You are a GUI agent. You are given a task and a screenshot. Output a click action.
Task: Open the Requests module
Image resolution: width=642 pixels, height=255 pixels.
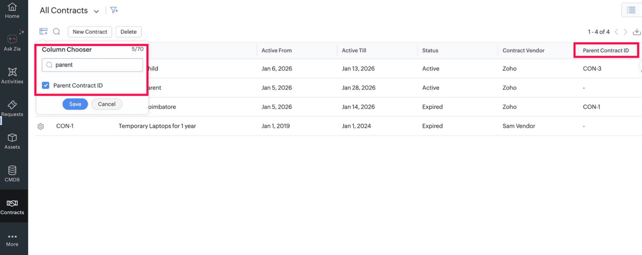pyautogui.click(x=12, y=108)
